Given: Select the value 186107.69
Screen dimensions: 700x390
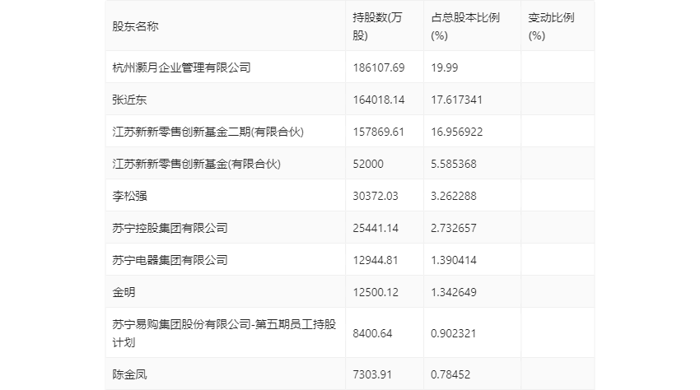Looking at the screenshot, I should click(x=379, y=67).
